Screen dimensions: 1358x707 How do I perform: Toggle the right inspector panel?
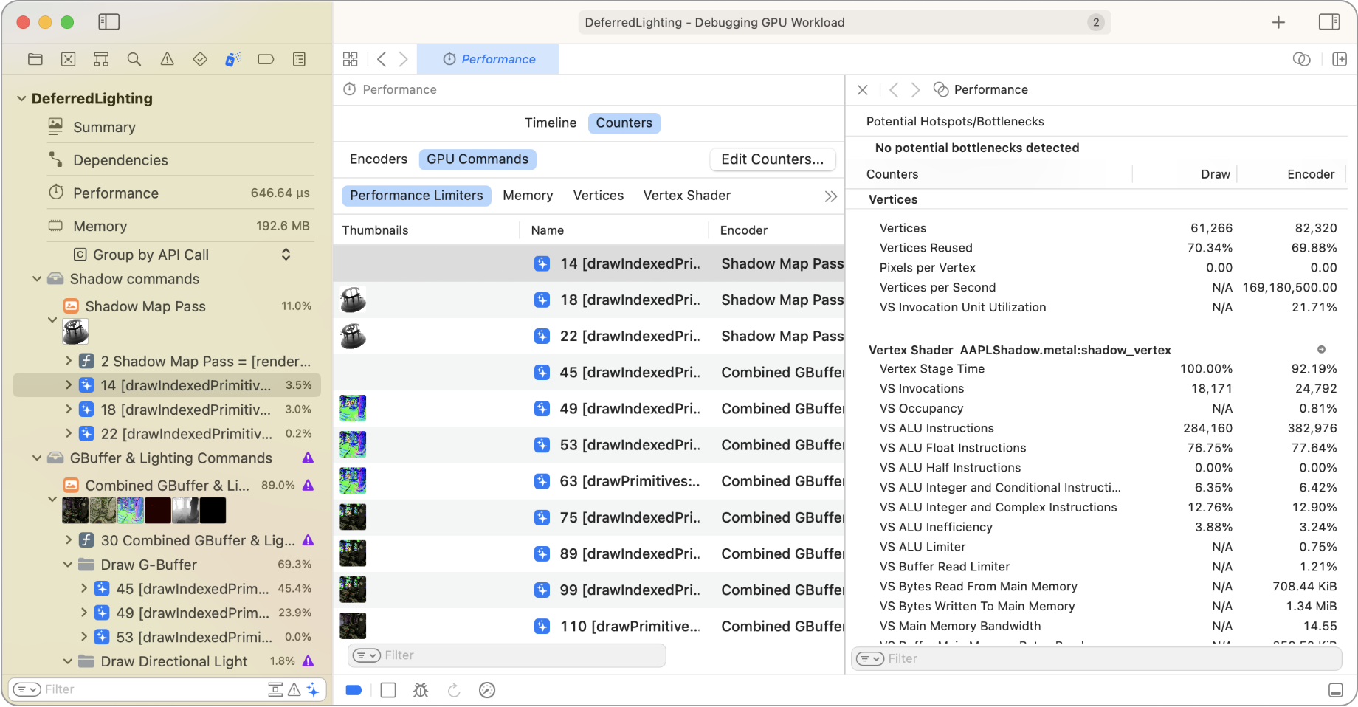pyautogui.click(x=1328, y=22)
